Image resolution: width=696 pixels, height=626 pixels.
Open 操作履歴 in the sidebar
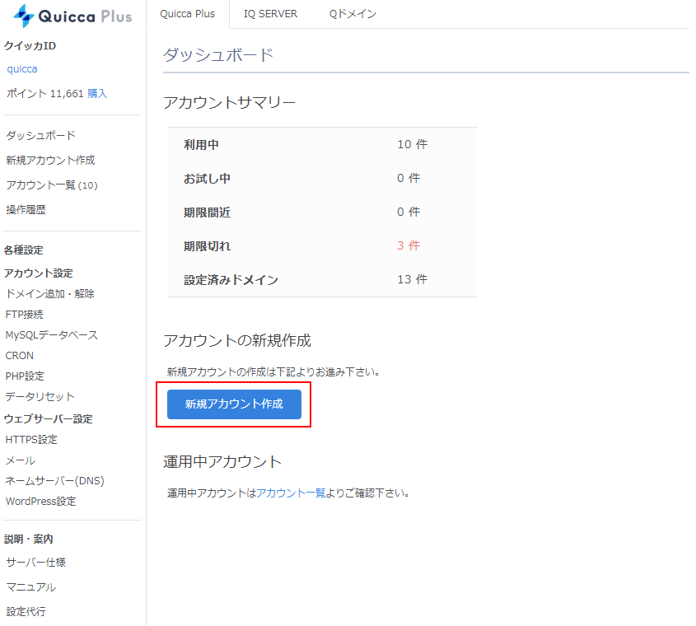point(26,210)
